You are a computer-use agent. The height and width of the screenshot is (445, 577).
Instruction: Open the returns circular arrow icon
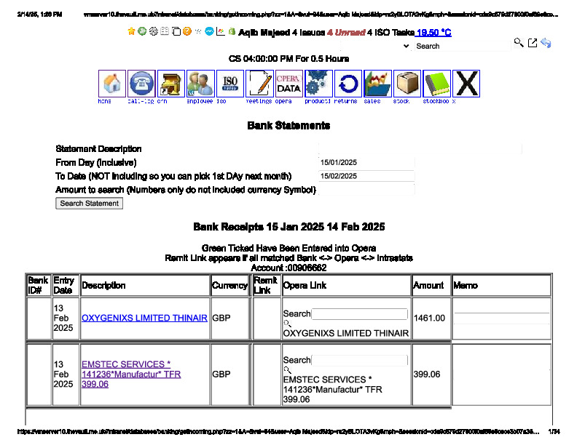pos(348,84)
